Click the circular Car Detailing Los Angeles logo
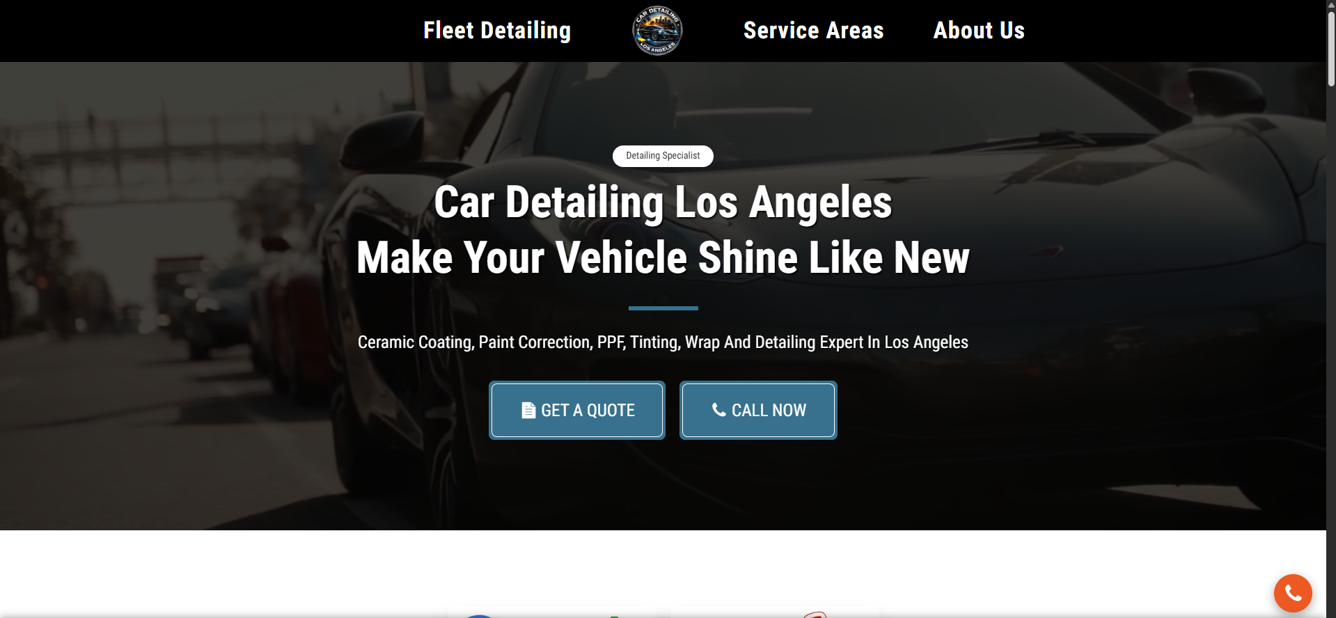The width and height of the screenshot is (1336, 618). tap(657, 31)
